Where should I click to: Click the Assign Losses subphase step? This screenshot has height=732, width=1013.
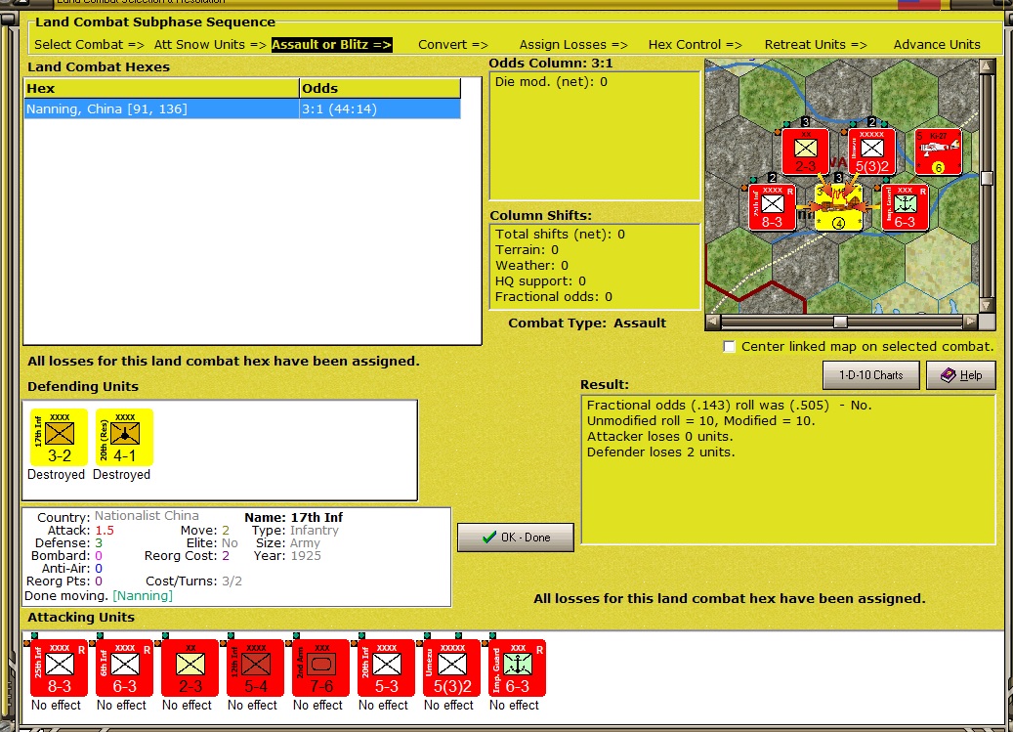pyautogui.click(x=573, y=45)
